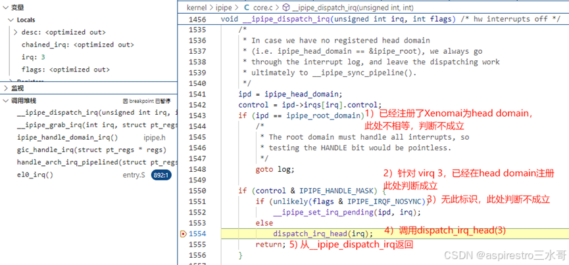Click the function symbol cube icon in breadcrumb
Viewport: 569px width, 265px height.
[x=286, y=8]
